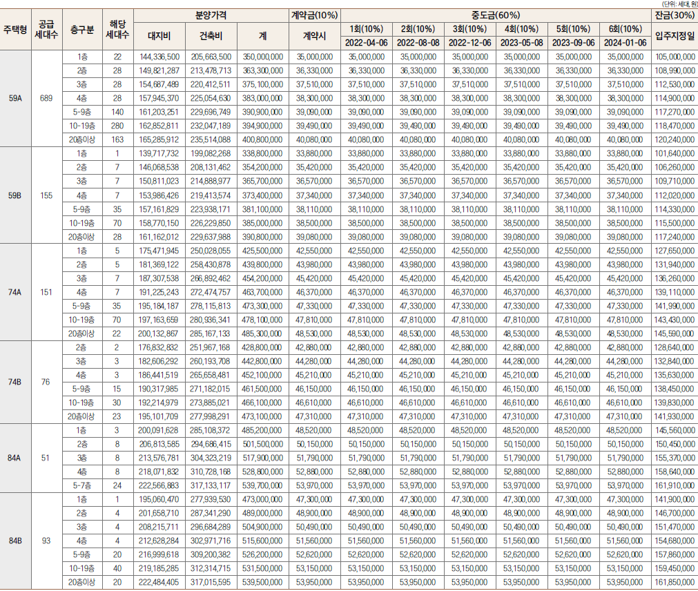Viewport: 698px width, 591px height.
Task: Click land cost 200,091,628
Action: coord(159,430)
